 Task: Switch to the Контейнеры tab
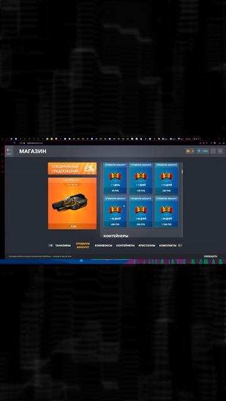click(x=126, y=246)
